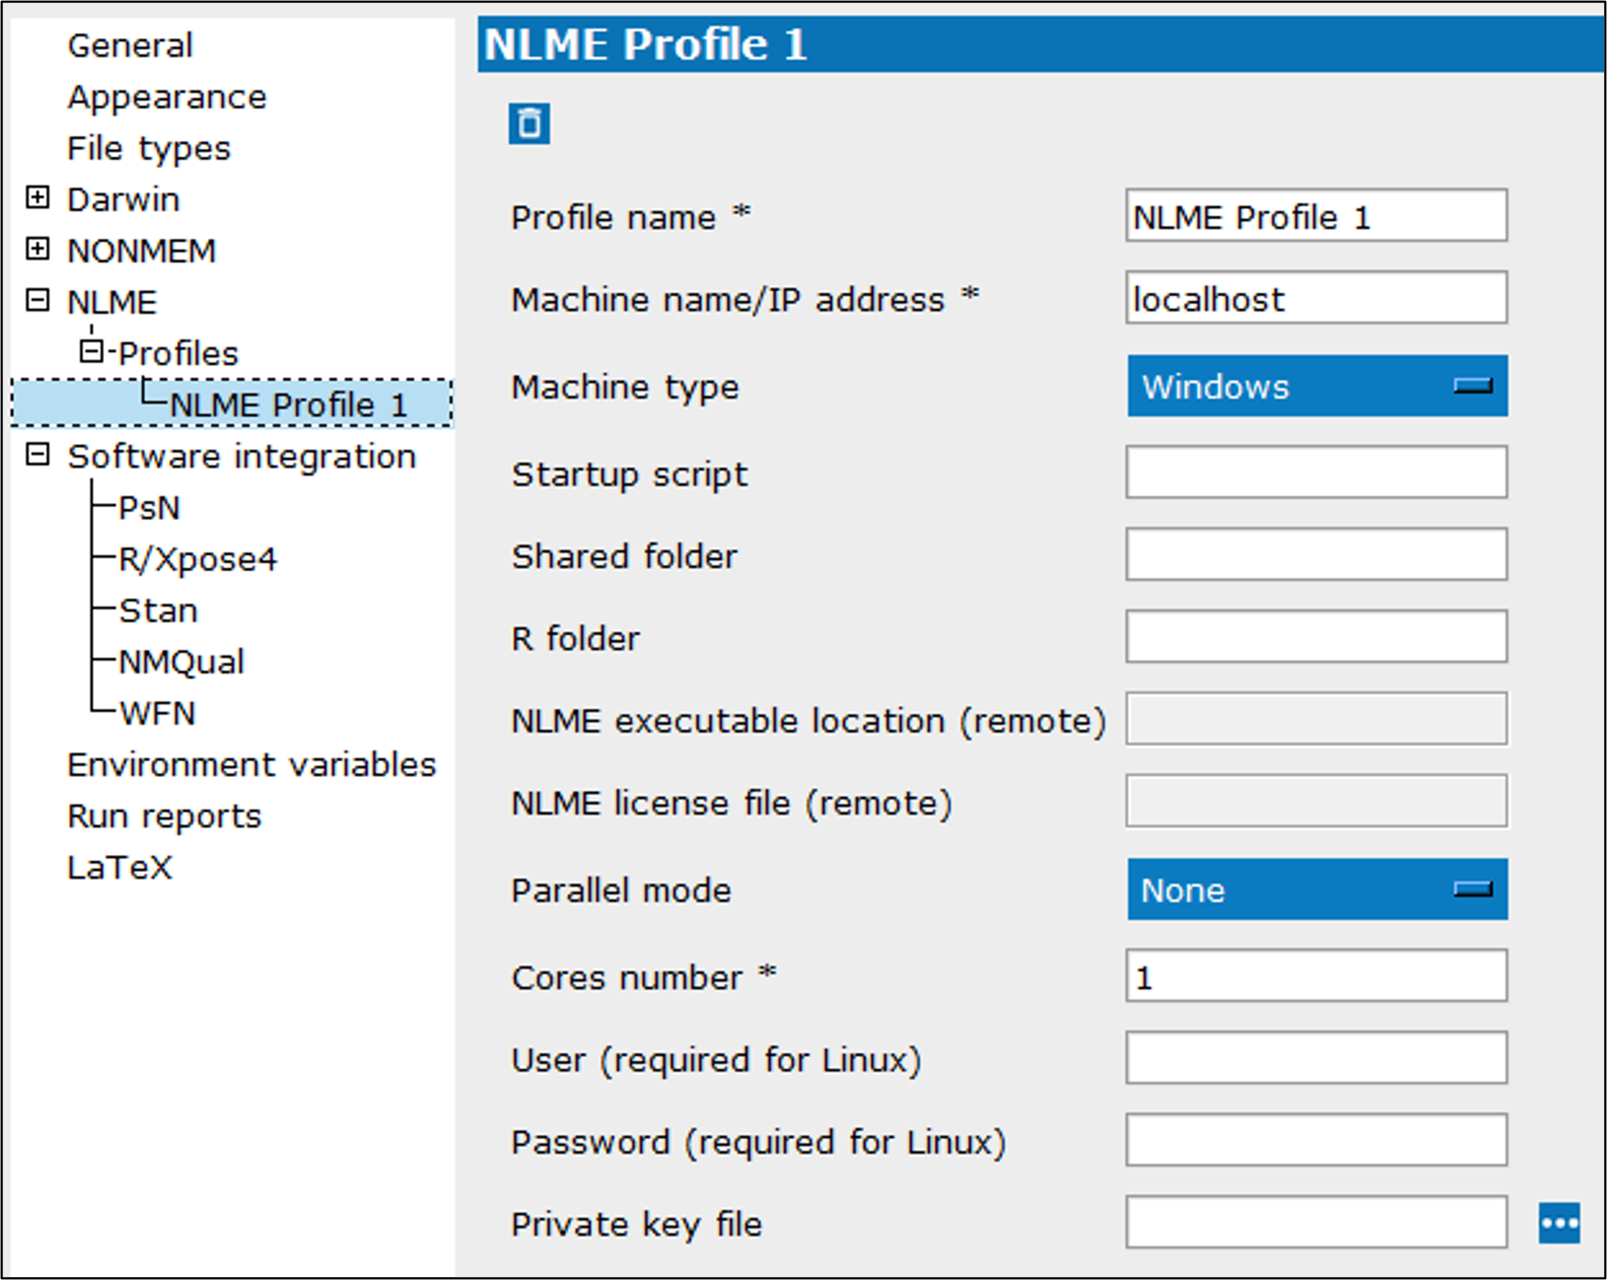Screen dimensions: 1607x1280
Task: Select the Software integration item
Action: (241, 457)
